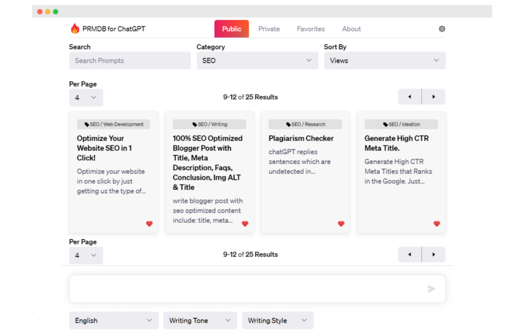The width and height of the screenshot is (532, 332).
Task: Go to next page using top right arrow
Action: coord(433,97)
